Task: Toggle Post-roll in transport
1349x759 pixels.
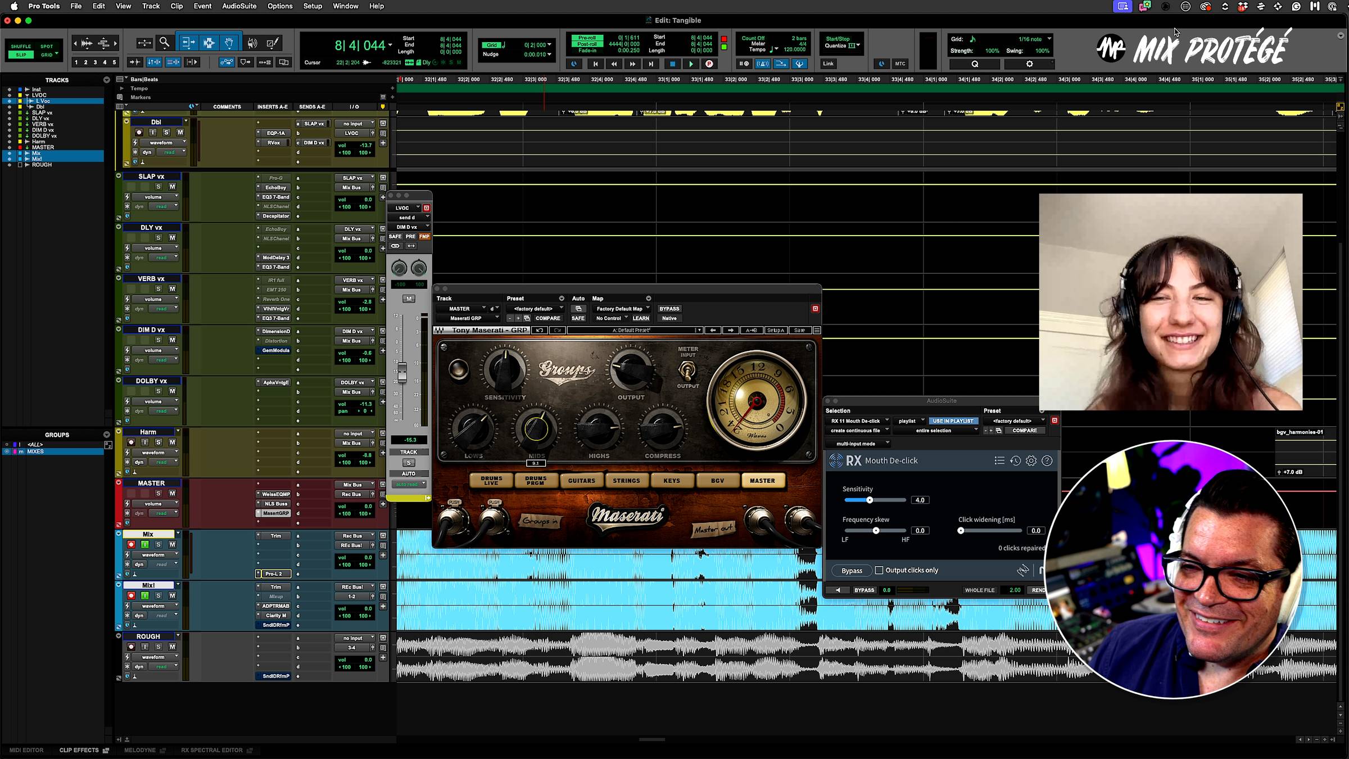Action: tap(587, 44)
